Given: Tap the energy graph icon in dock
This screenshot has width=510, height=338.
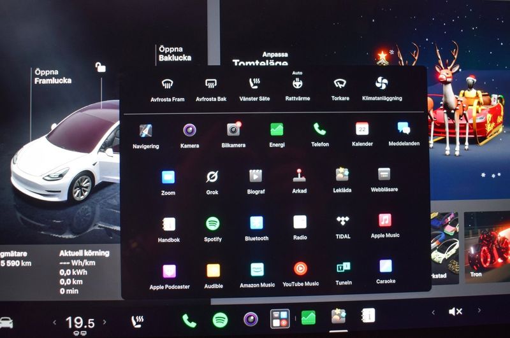Looking at the screenshot, I should pos(309,318).
